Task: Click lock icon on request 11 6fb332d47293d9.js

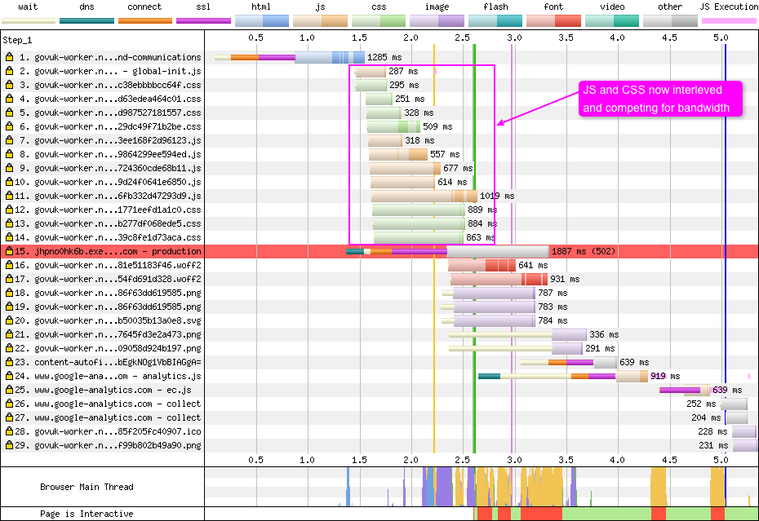Action: click(x=9, y=196)
